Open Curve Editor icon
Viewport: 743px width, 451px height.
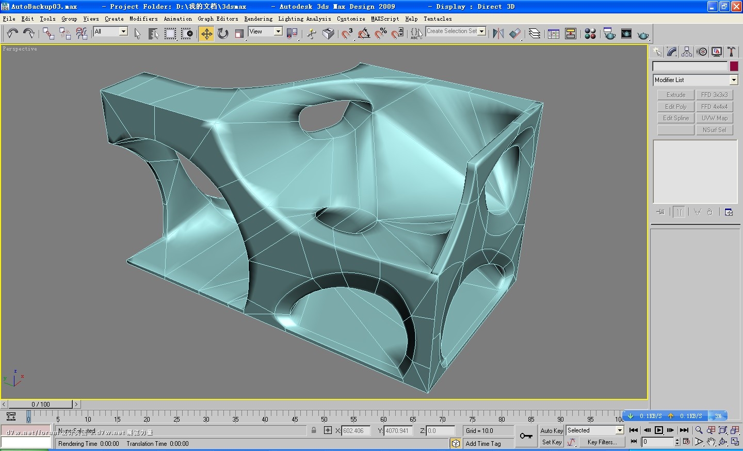point(554,34)
